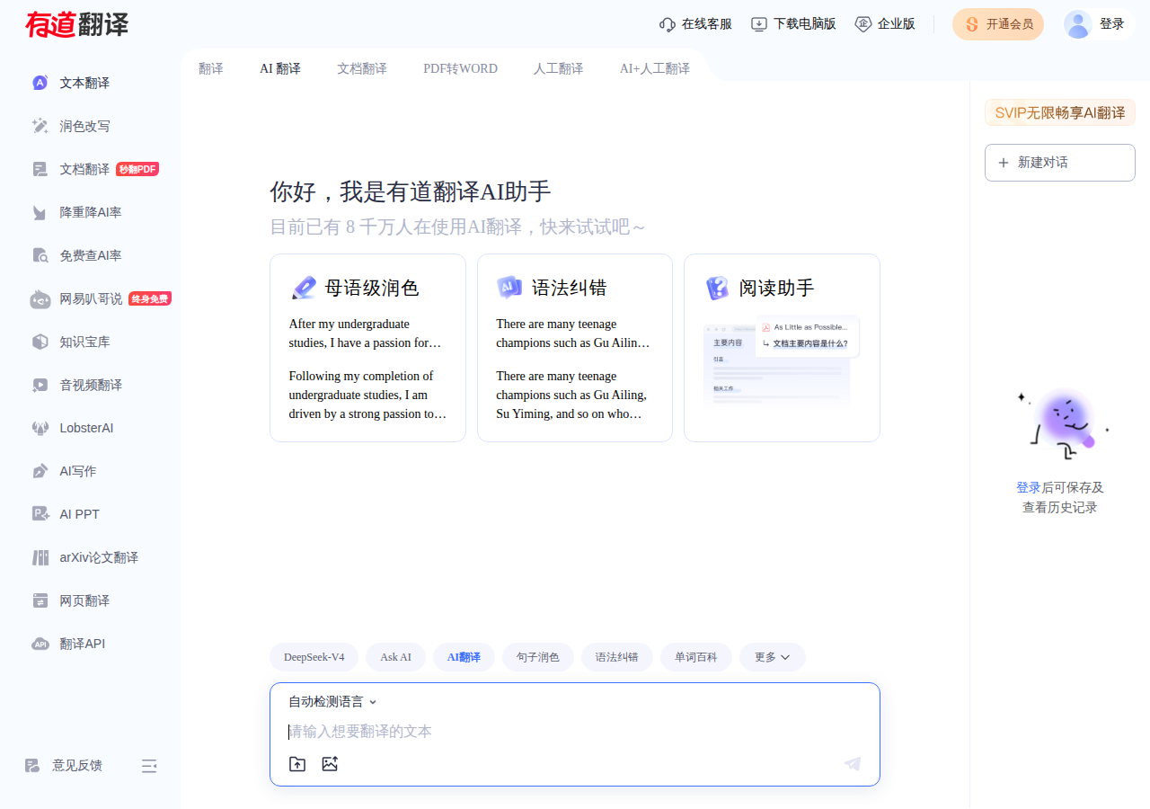Open the AI+人工翻译 tab

[655, 68]
